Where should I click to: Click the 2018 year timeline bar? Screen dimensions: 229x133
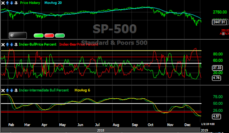(x=101, y=130)
